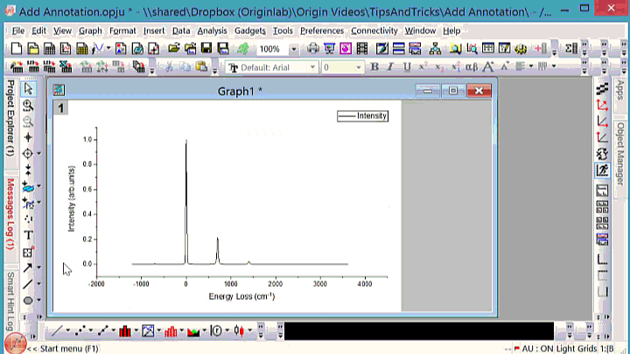This screenshot has height=354, width=630.
Task: Select the Zoom In tool
Action: [28, 105]
